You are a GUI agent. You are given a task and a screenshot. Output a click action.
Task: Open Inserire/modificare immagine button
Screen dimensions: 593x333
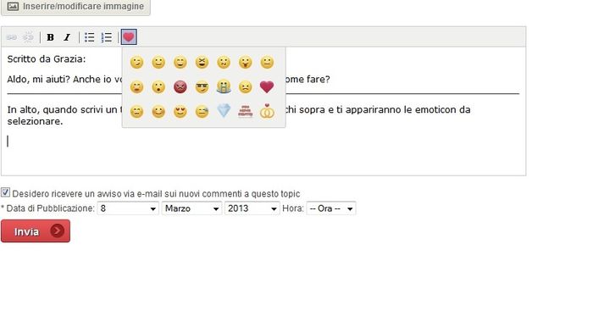(75, 7)
